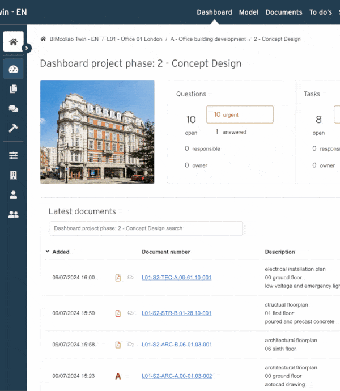Image resolution: width=340 pixels, height=391 pixels.
Task: Click the electrical installation plan description
Action: click(295, 269)
